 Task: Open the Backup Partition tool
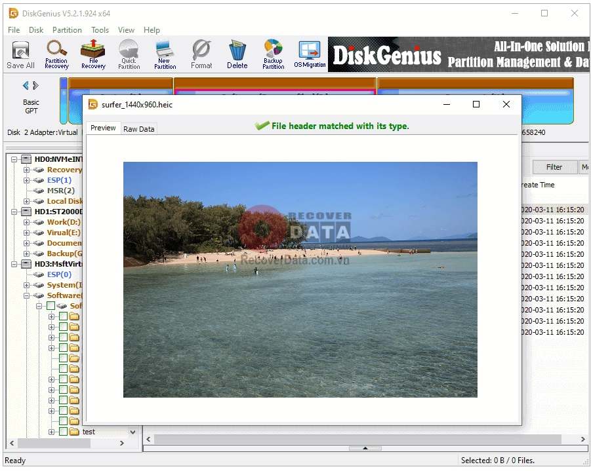pos(274,55)
